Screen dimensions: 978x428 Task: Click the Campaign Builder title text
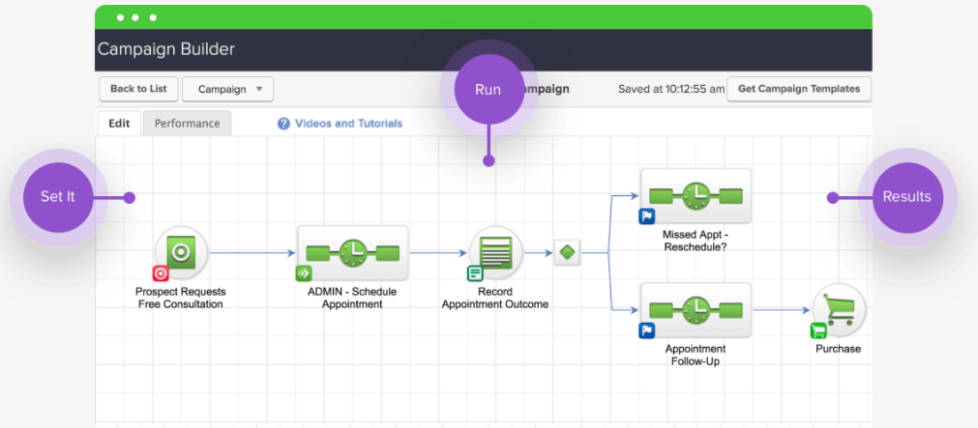(166, 49)
